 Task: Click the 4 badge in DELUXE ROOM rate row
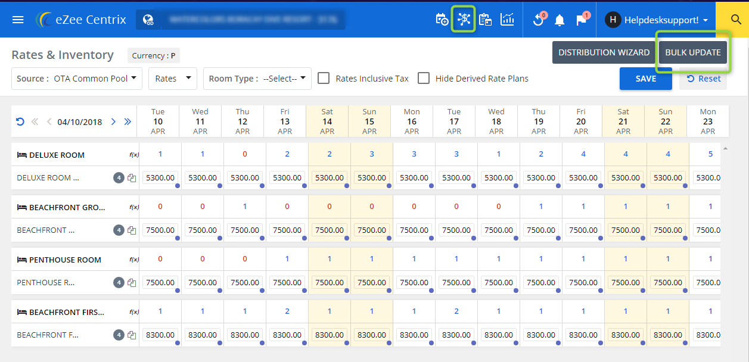tap(119, 177)
